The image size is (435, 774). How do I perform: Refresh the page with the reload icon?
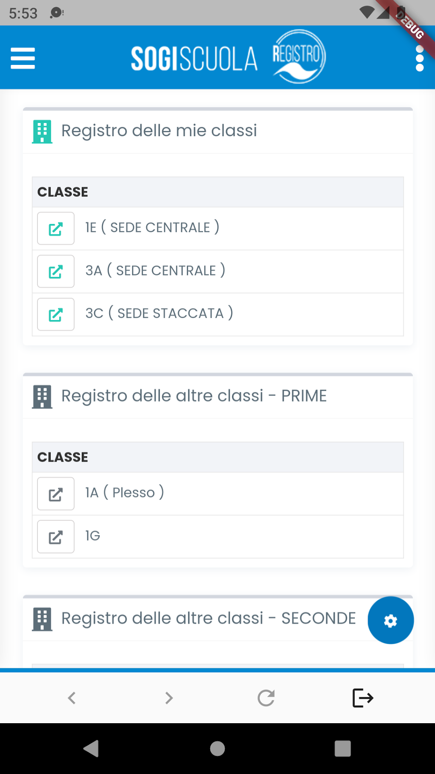[x=266, y=698]
